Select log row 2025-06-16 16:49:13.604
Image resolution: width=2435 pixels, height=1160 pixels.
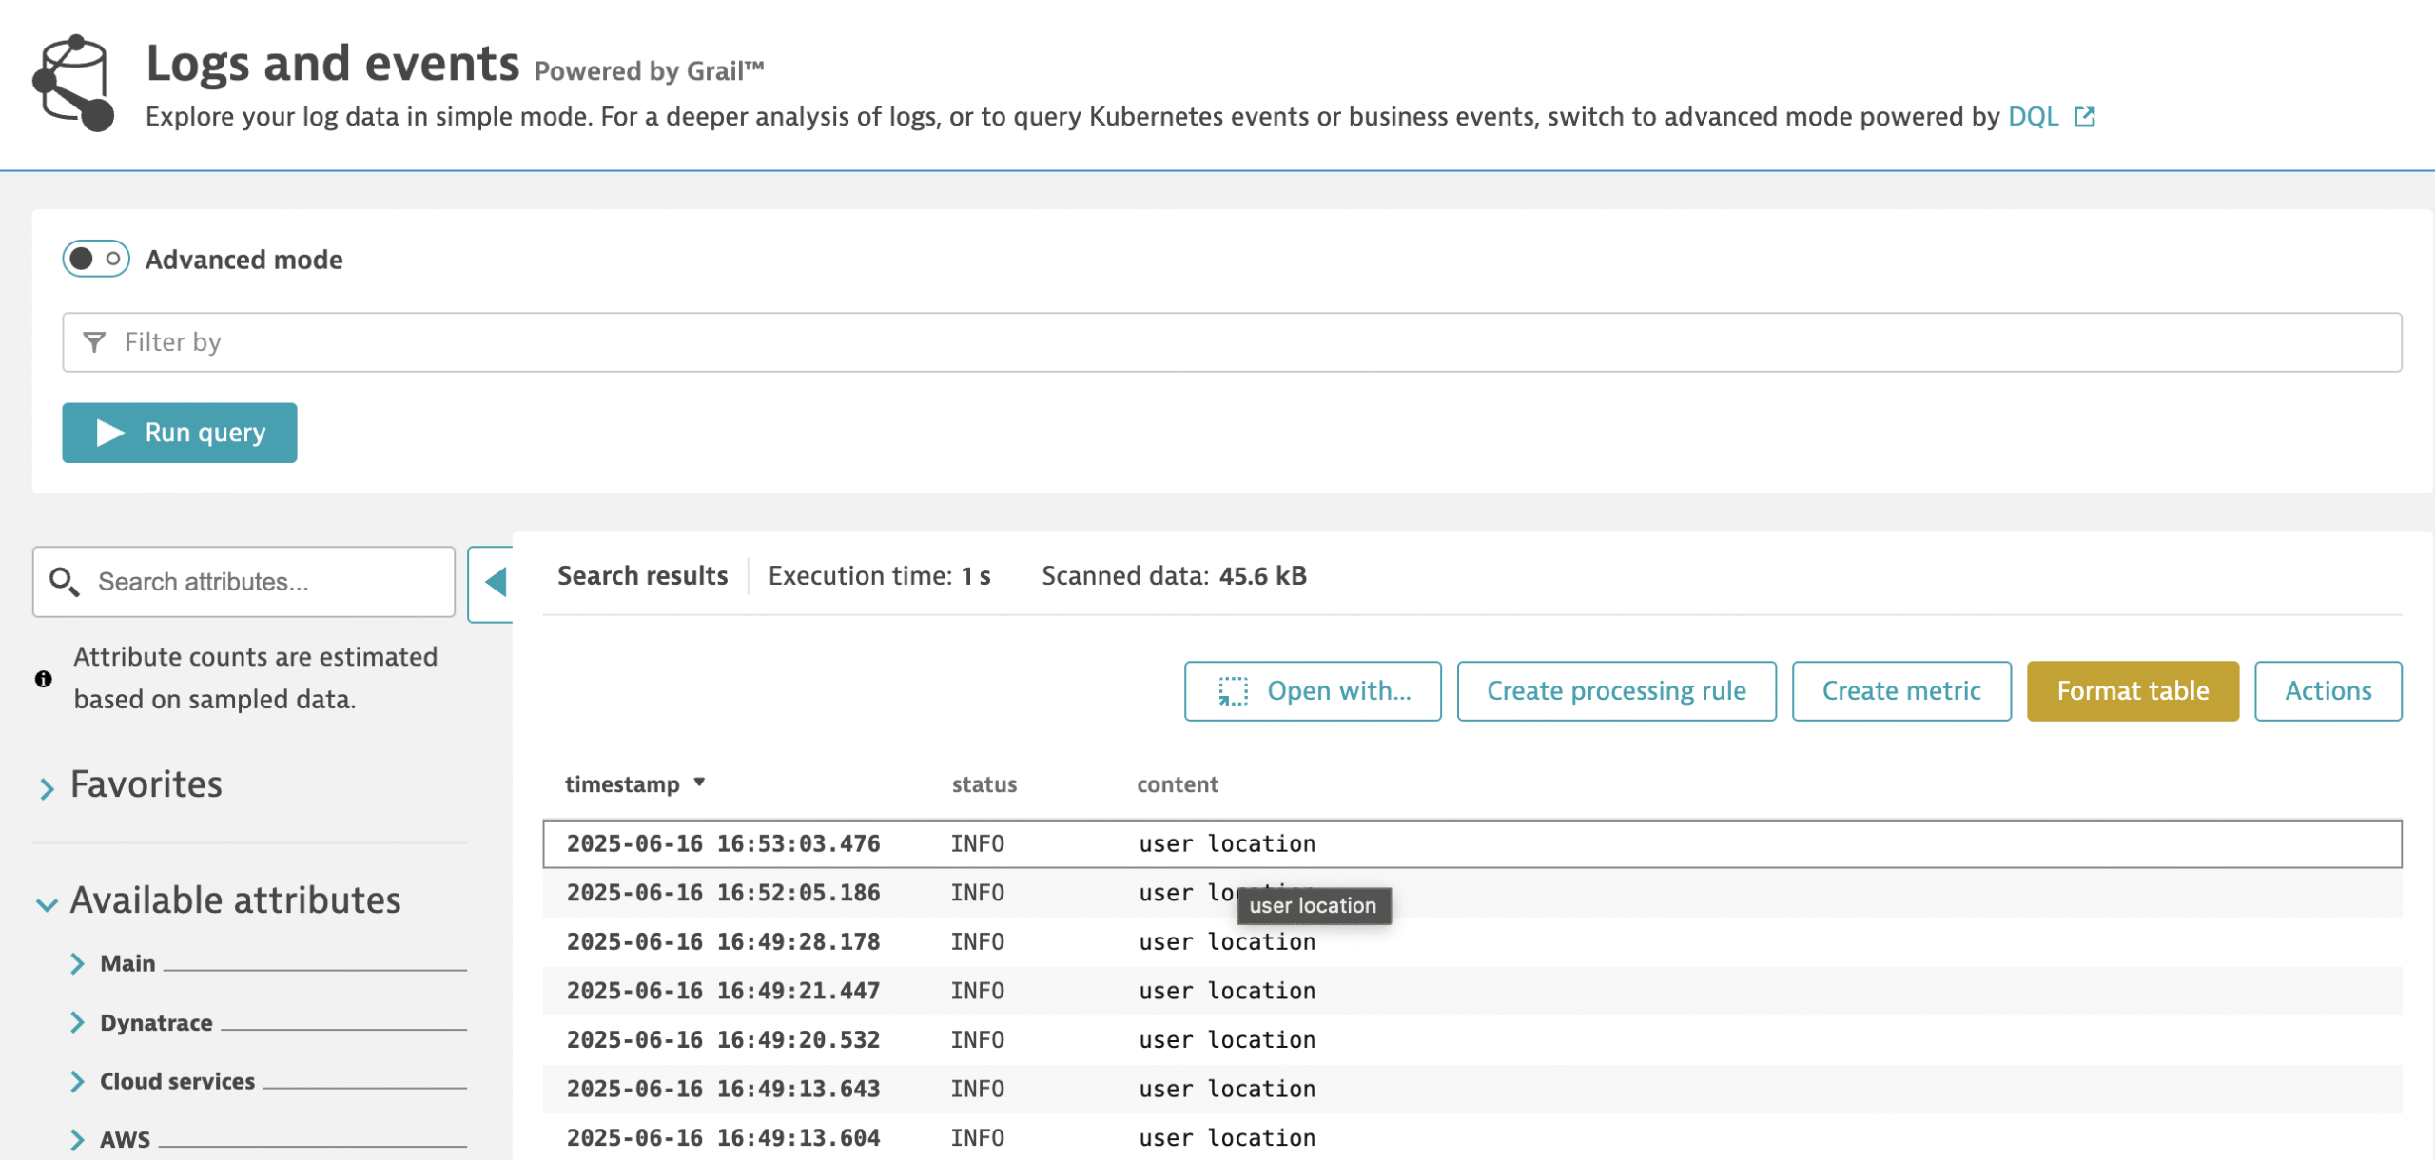click(x=1472, y=1138)
